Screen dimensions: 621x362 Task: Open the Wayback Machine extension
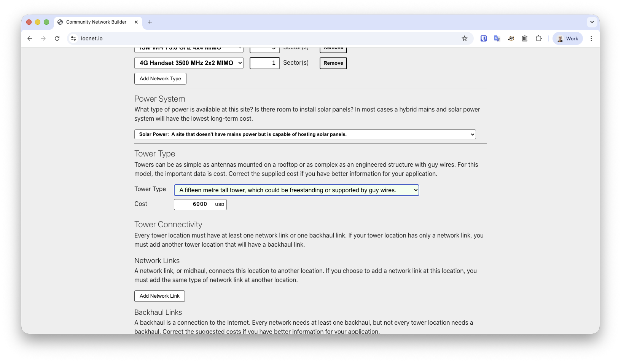(x=525, y=38)
